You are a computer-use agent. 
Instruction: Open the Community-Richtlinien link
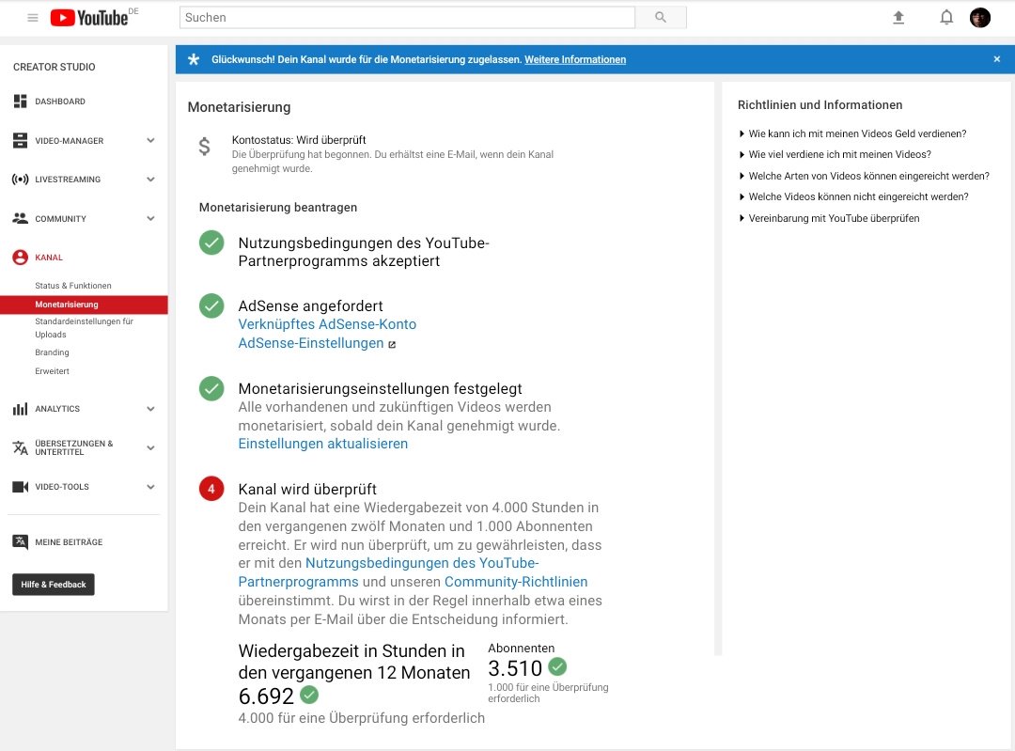click(x=516, y=582)
